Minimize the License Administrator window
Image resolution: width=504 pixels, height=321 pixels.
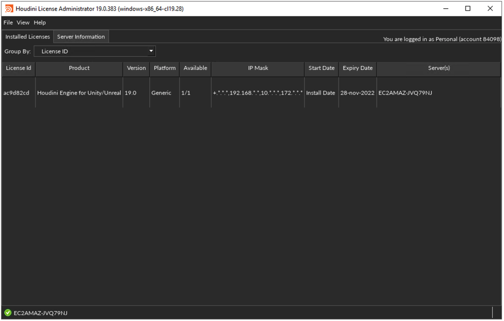pyautogui.click(x=446, y=9)
